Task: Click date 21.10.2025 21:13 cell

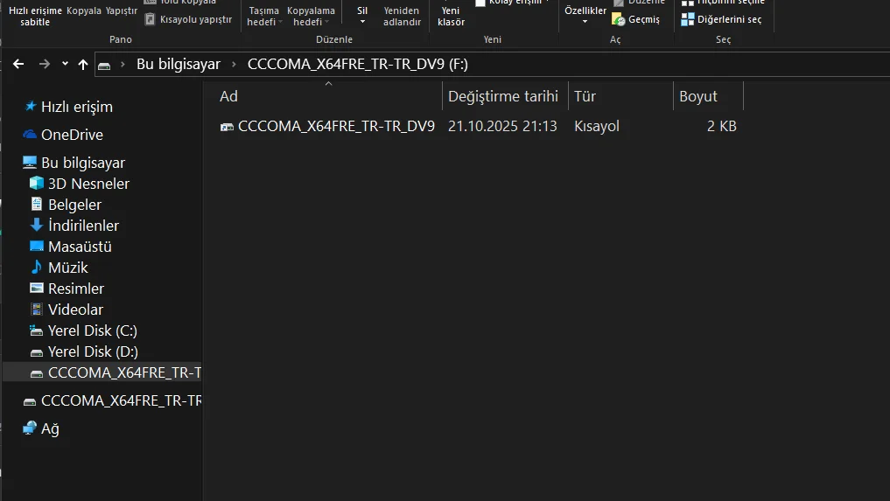Action: coord(502,126)
